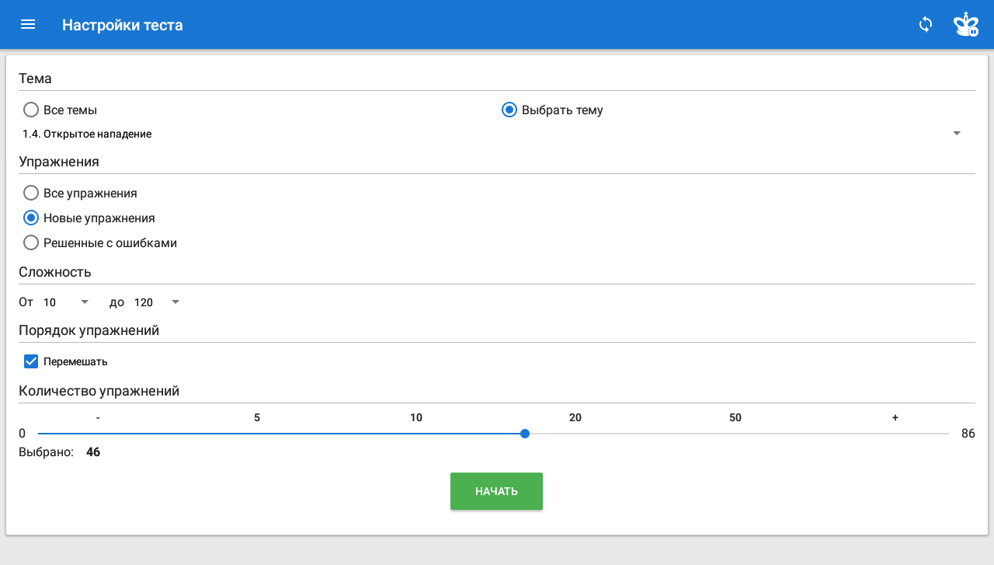This screenshot has height=565, width=994.
Task: Click the sync refresh icon
Action: pos(925,24)
